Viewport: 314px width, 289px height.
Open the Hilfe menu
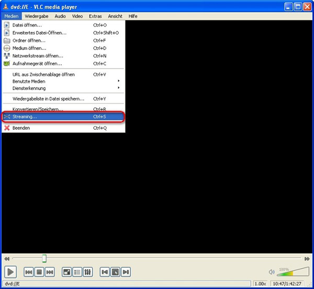pyautogui.click(x=133, y=16)
